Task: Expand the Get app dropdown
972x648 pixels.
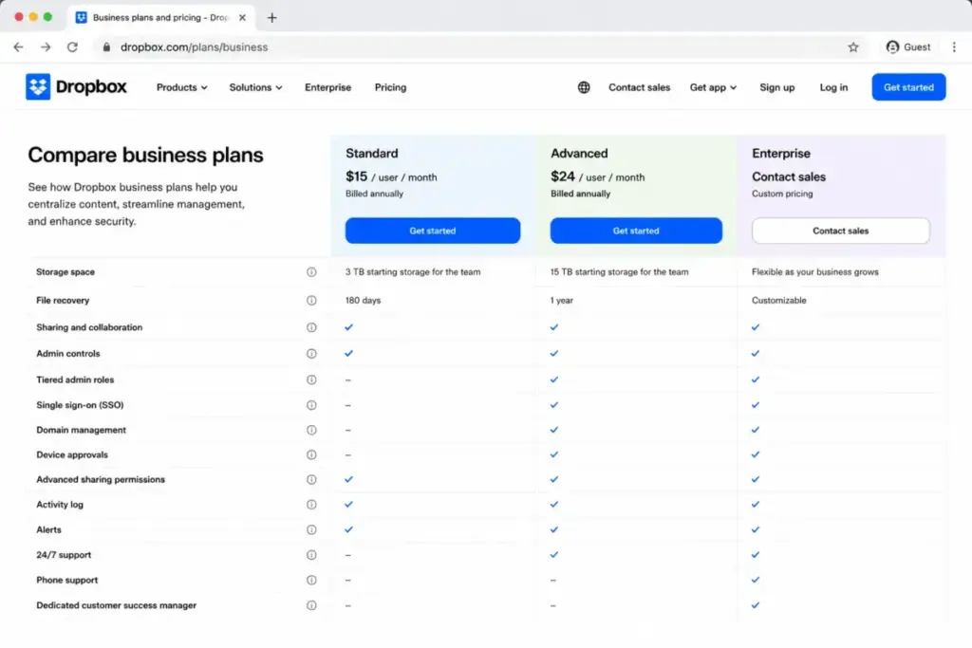Action: click(x=713, y=87)
